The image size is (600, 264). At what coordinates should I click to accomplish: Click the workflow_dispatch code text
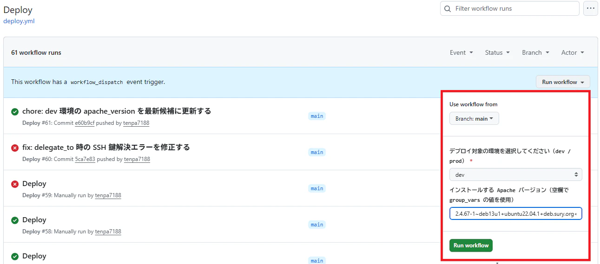click(x=97, y=82)
